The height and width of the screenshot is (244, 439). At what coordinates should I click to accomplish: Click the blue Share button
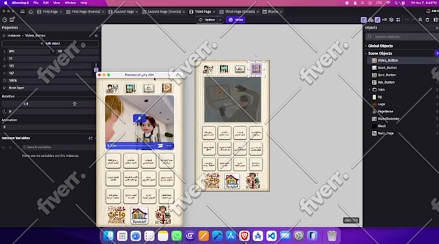click(236, 20)
